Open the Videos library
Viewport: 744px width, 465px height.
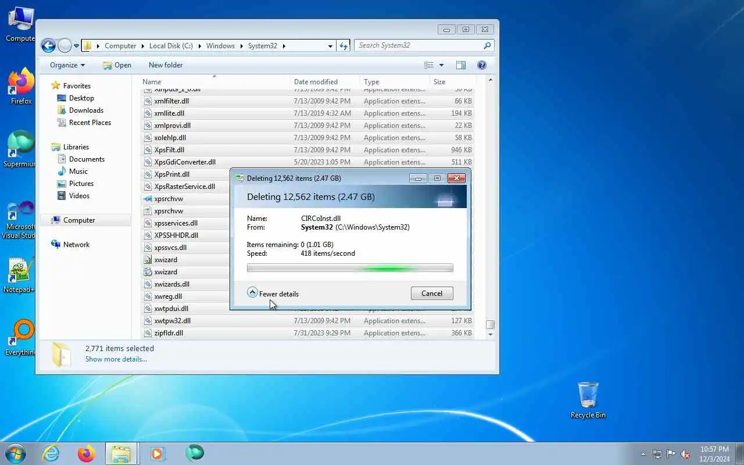[79, 196]
